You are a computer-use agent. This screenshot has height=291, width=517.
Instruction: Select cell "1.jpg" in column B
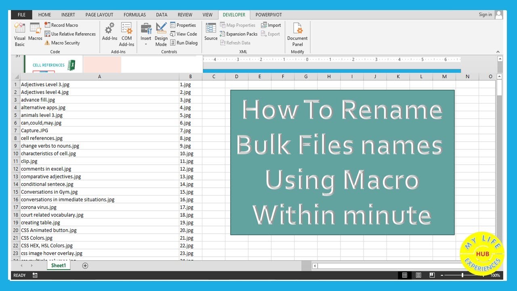coord(191,84)
